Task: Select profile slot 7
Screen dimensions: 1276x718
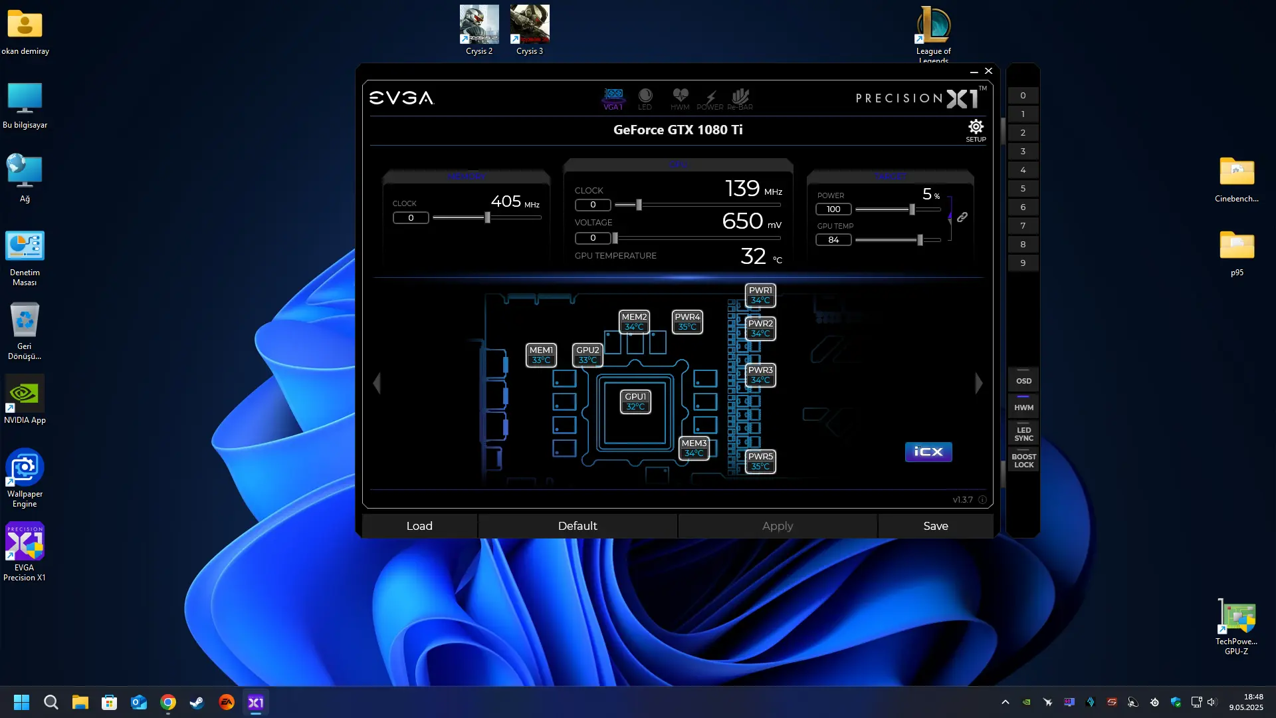Action: 1023,226
